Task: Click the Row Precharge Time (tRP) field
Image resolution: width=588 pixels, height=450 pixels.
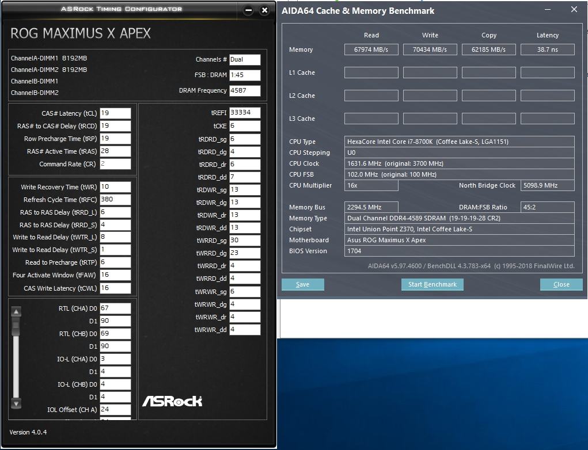Action: coord(116,139)
